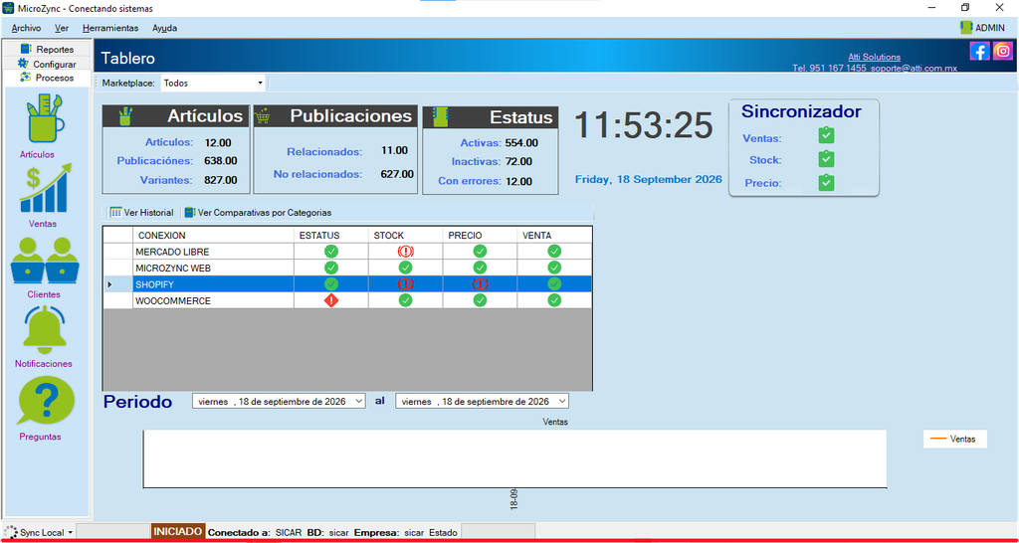This screenshot has height=543, width=1019.
Task: Click the soporte@atti.com.mx contact link
Action: [x=914, y=68]
